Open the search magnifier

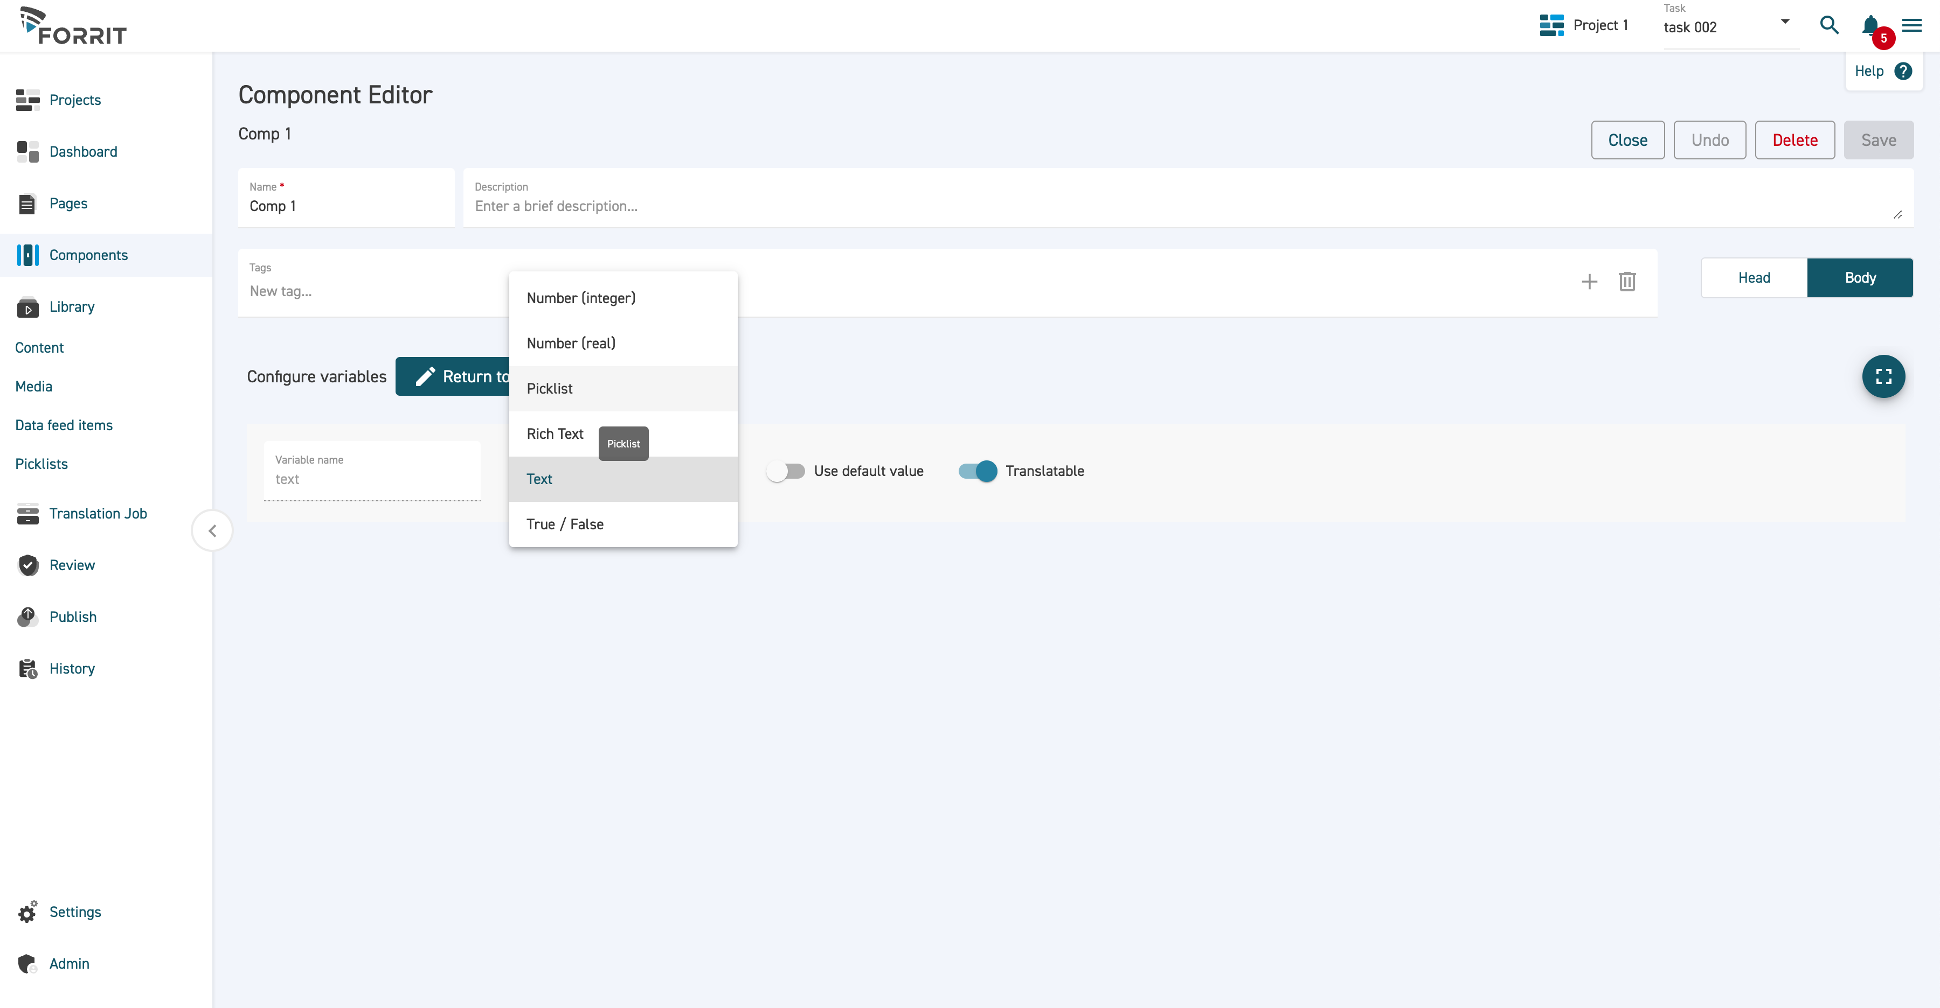[x=1828, y=25]
